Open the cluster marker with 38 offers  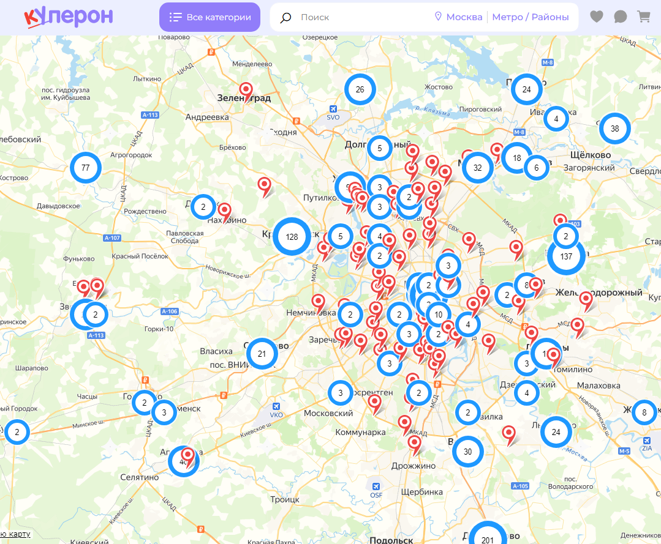coord(615,129)
